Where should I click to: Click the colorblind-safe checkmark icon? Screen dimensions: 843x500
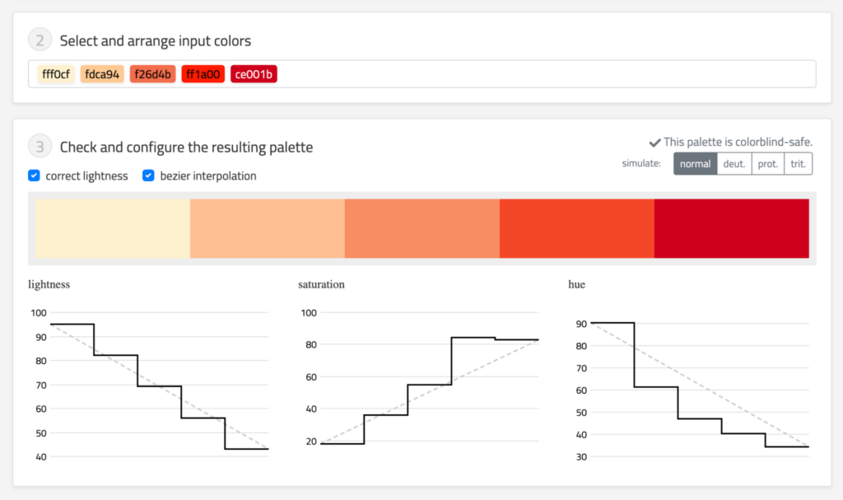click(656, 141)
